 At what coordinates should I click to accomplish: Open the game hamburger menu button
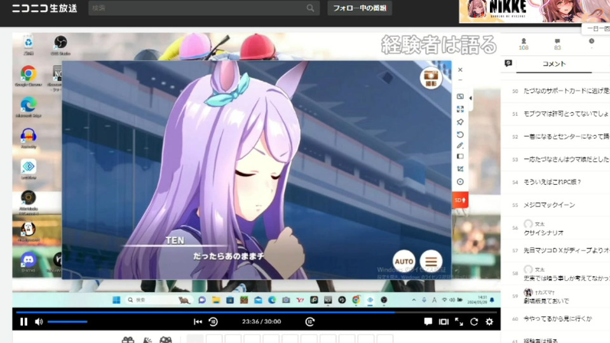[431, 261]
